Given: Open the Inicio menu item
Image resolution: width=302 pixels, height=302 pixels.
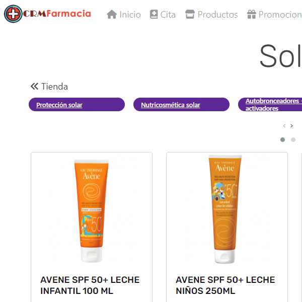Looking at the screenshot, I should click(x=130, y=15).
